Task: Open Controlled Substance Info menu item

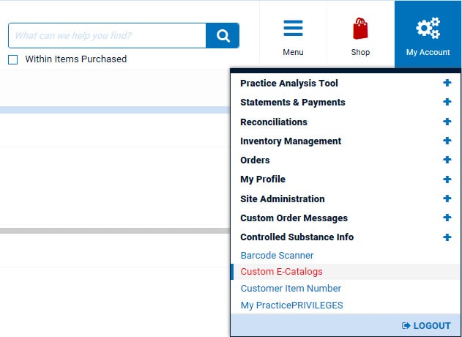Action: click(x=297, y=237)
